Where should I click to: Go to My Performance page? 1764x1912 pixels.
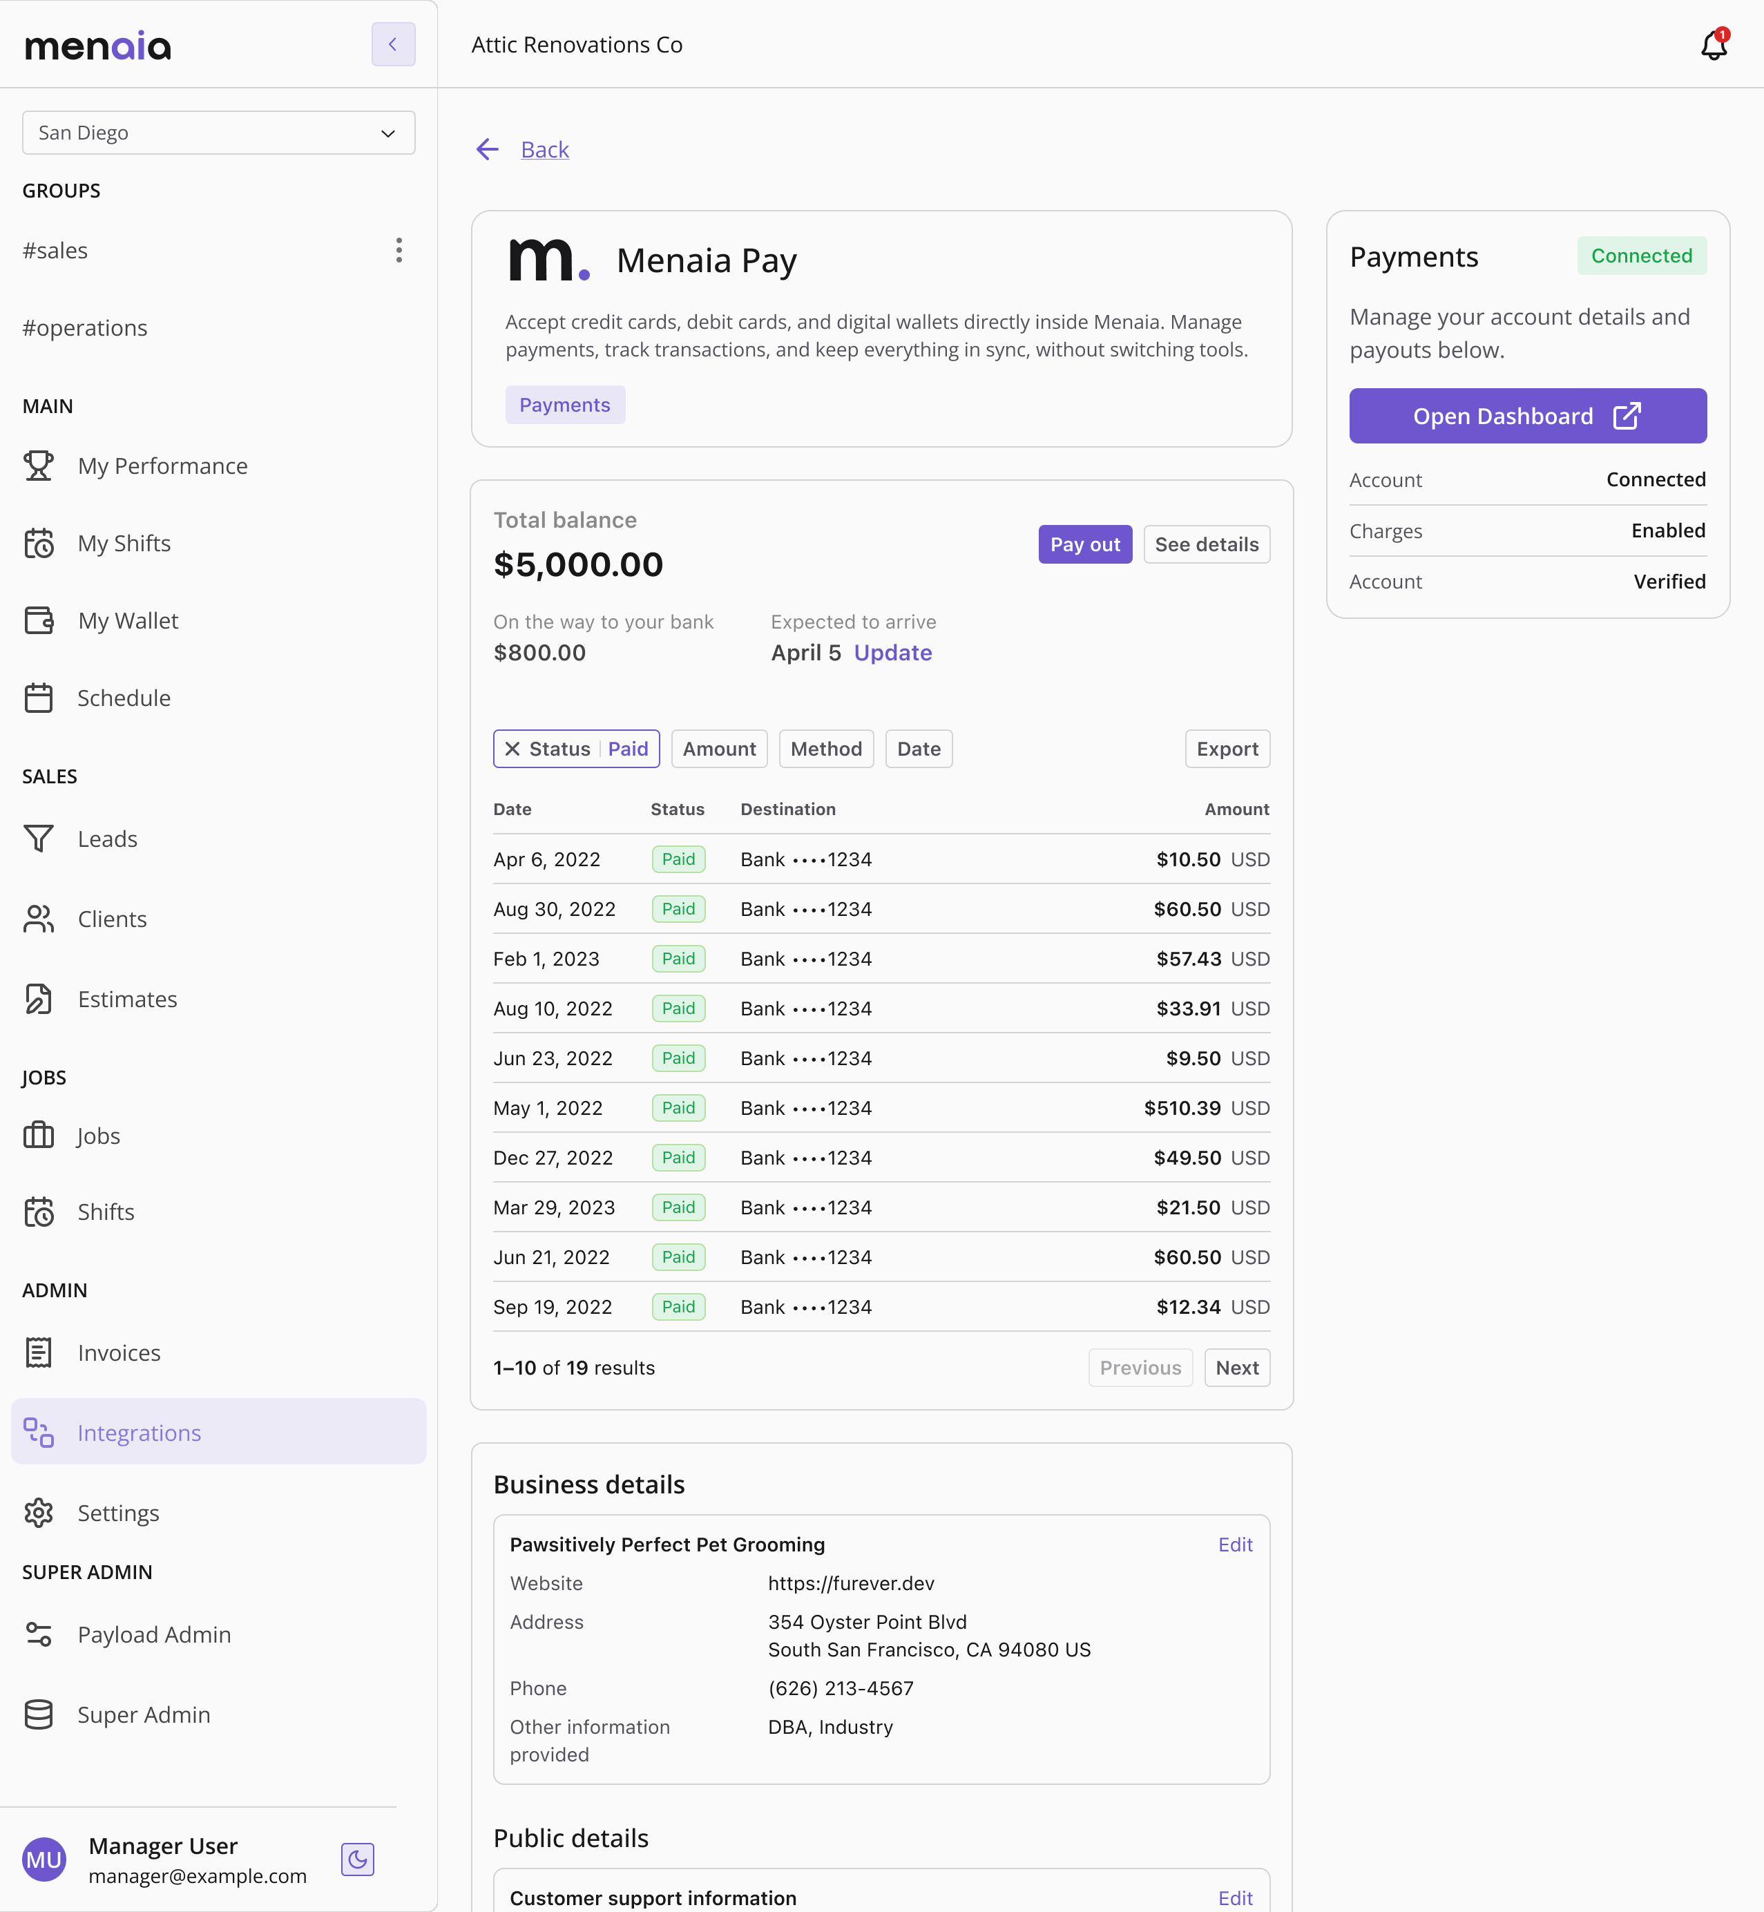click(162, 466)
